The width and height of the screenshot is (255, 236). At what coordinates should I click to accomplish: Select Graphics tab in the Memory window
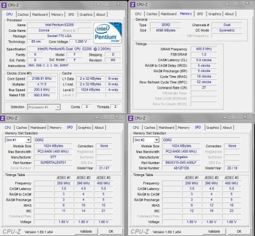pyautogui.click(x=215, y=14)
